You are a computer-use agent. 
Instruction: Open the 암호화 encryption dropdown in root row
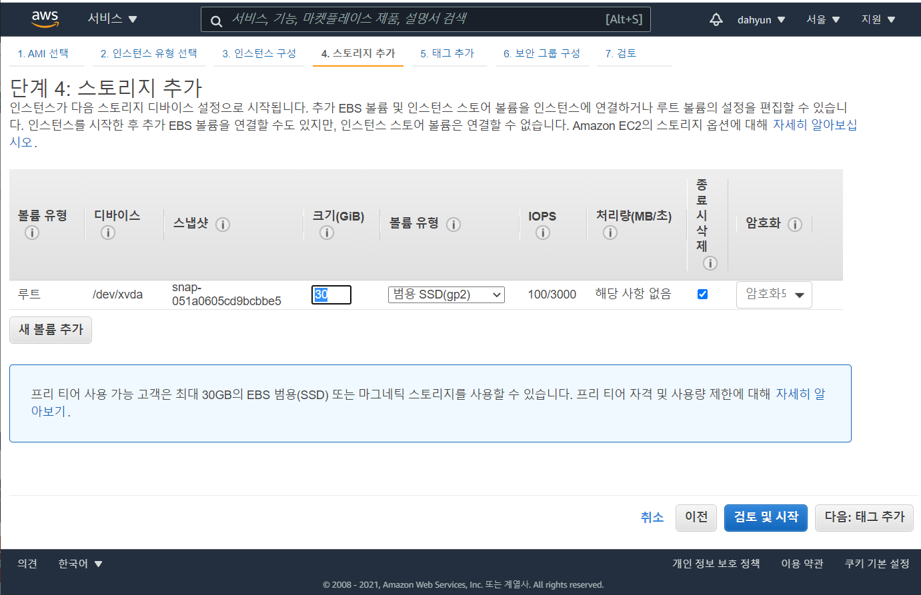(x=774, y=295)
